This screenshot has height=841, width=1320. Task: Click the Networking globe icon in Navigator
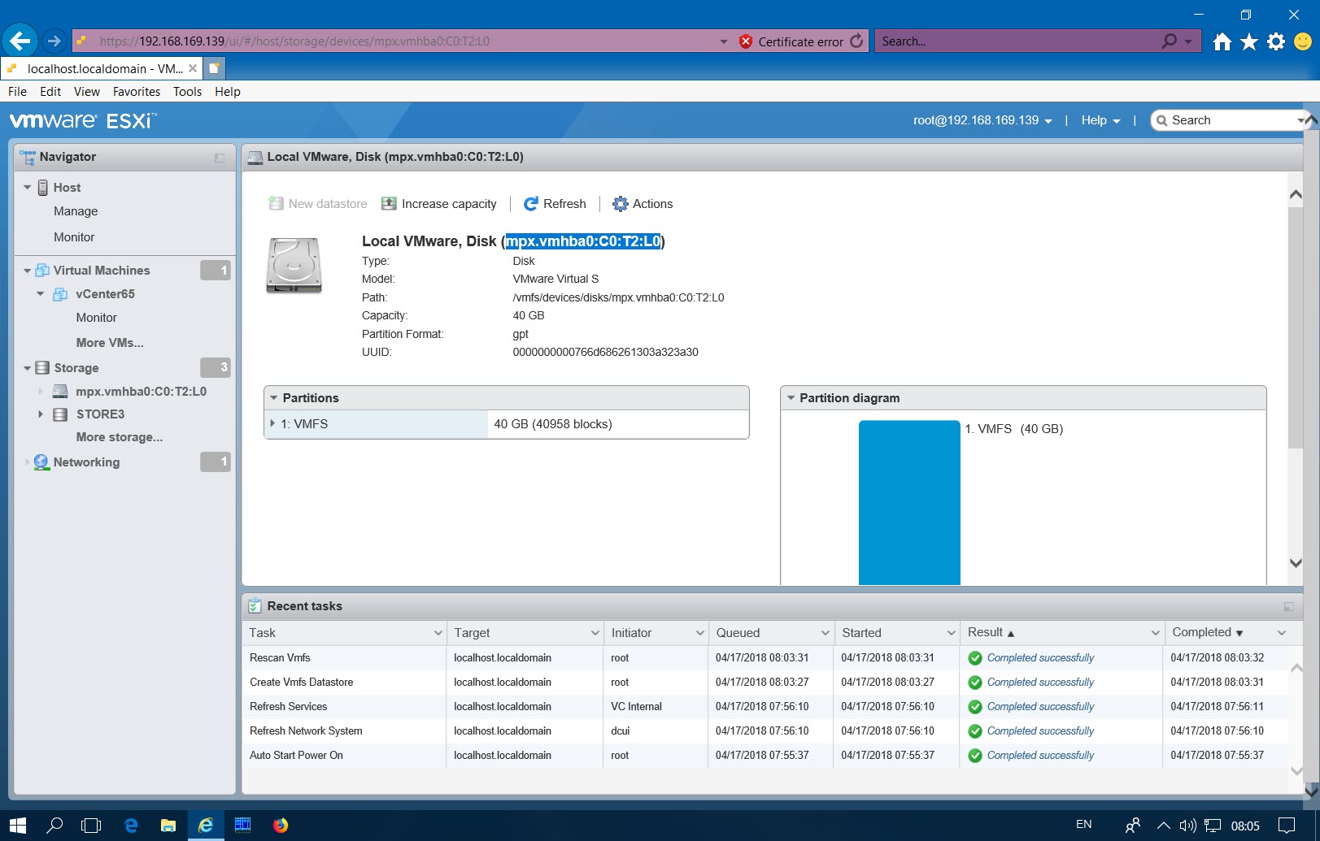[x=41, y=462]
